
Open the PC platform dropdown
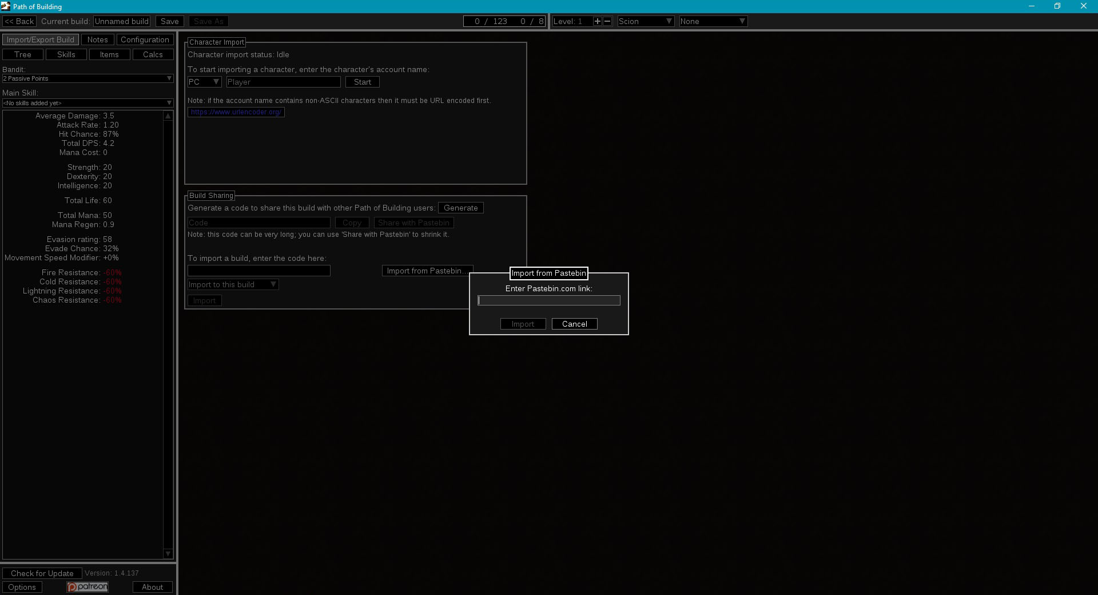[x=204, y=82]
